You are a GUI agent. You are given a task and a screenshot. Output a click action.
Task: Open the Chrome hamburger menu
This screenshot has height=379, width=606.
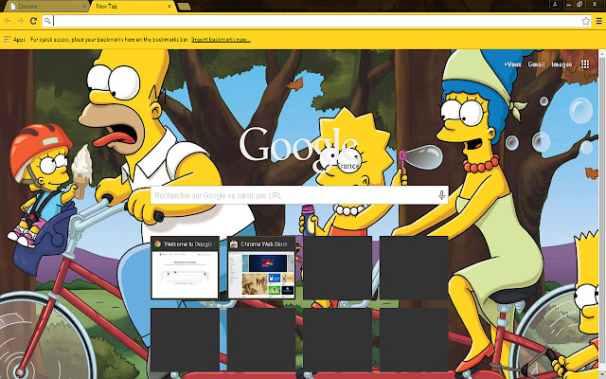[x=598, y=21]
